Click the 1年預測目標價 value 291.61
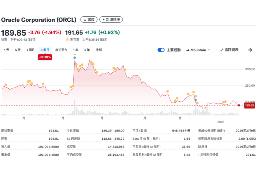This screenshot has height=174, width=261. pyautogui.click(x=251, y=155)
